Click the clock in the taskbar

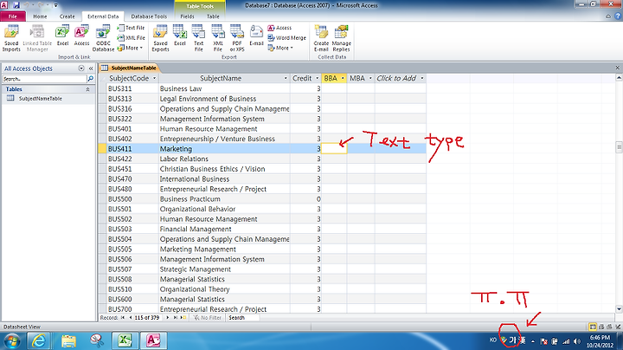(600, 341)
